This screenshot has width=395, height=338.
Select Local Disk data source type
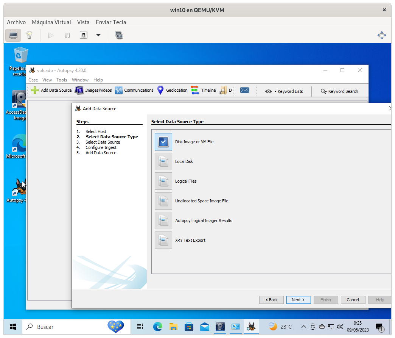coord(163,161)
